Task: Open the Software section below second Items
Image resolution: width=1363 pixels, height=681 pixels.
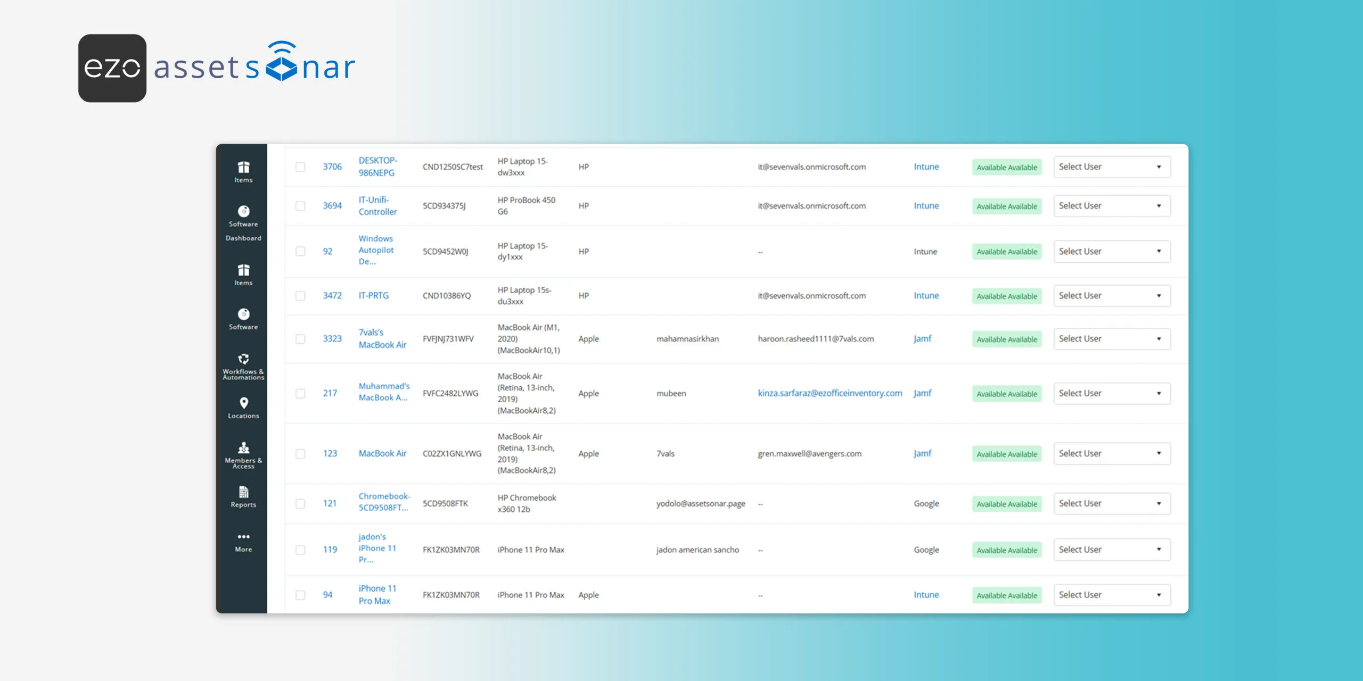Action: (243, 319)
